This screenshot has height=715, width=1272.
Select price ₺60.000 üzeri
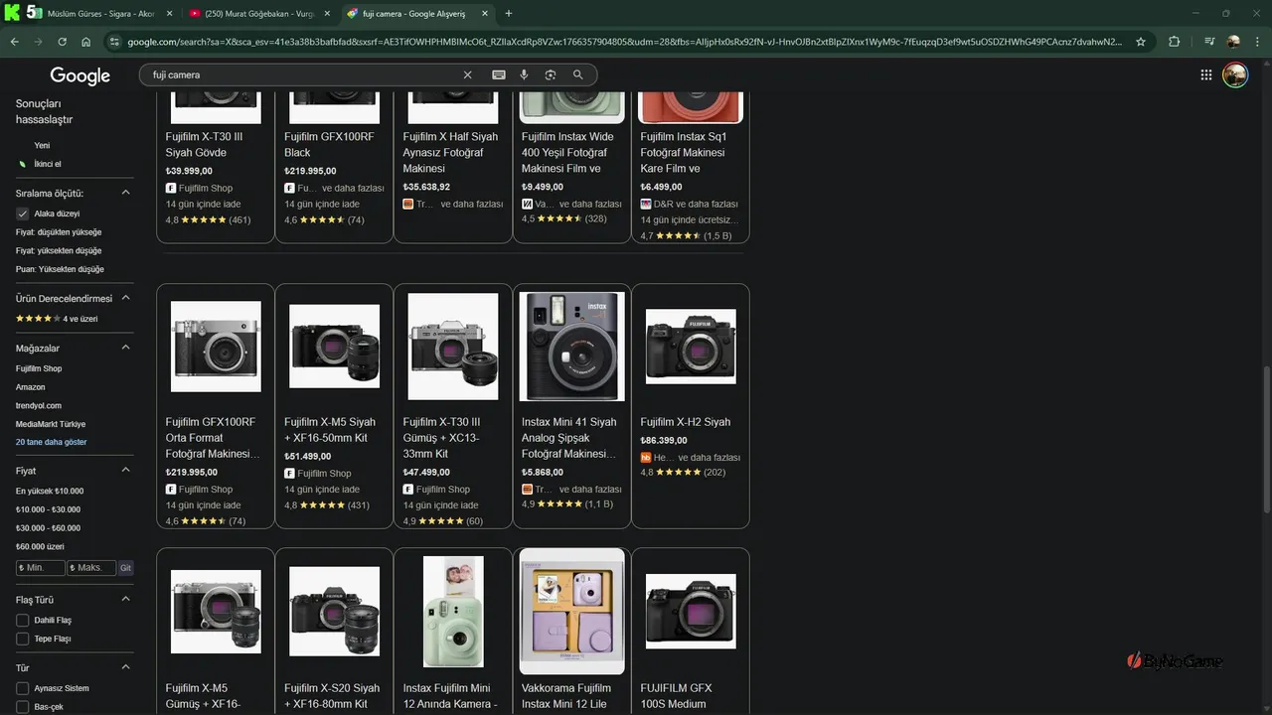[40, 546]
